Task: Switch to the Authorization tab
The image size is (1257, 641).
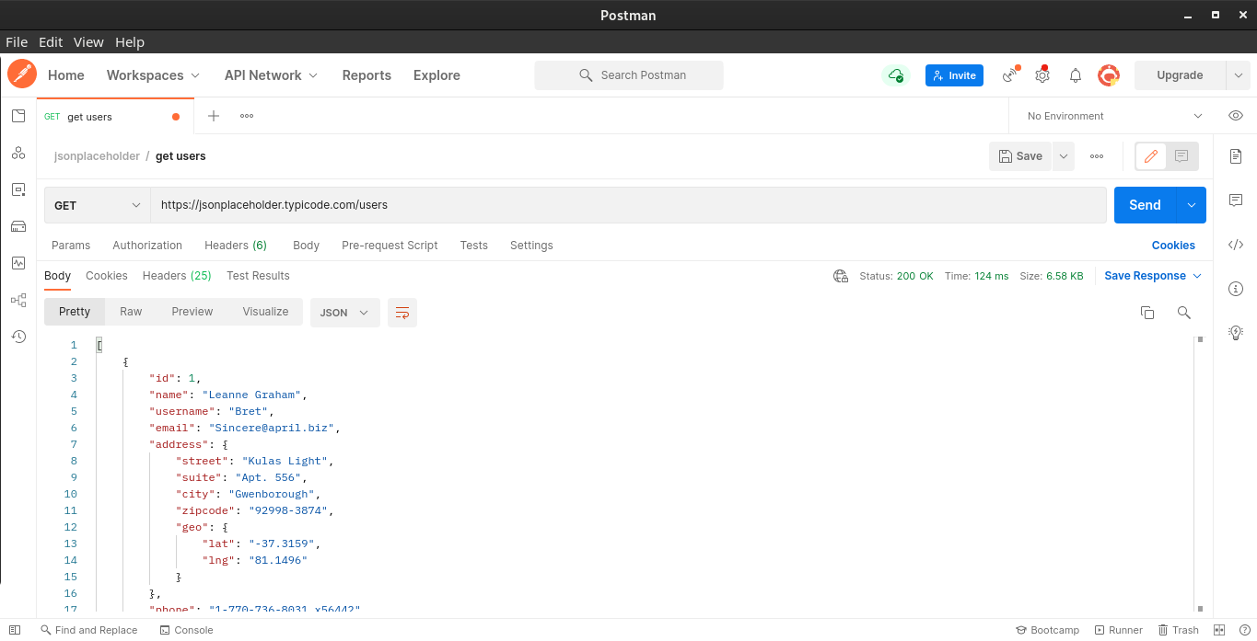Action: (147, 246)
